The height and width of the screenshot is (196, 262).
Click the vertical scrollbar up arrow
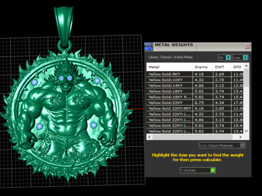(246, 66)
